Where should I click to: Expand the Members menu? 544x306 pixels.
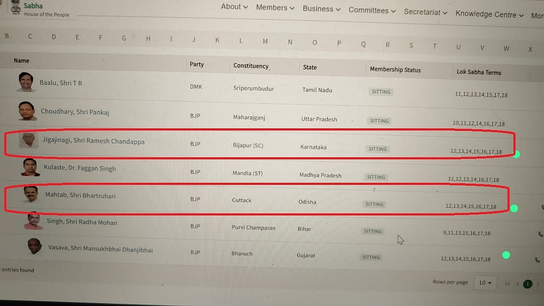(275, 8)
